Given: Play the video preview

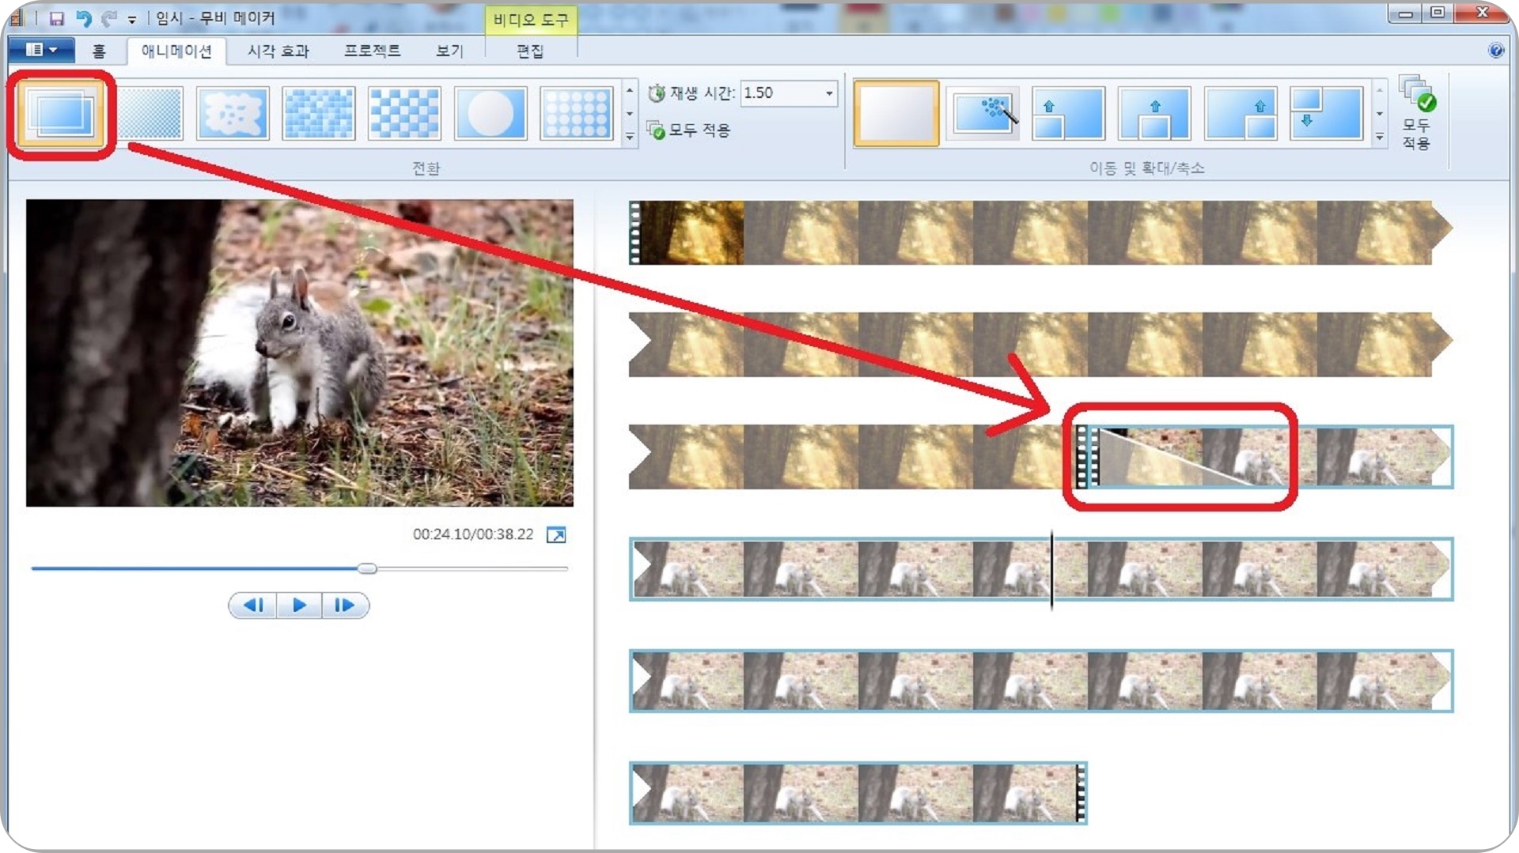Looking at the screenshot, I should coord(299,606).
